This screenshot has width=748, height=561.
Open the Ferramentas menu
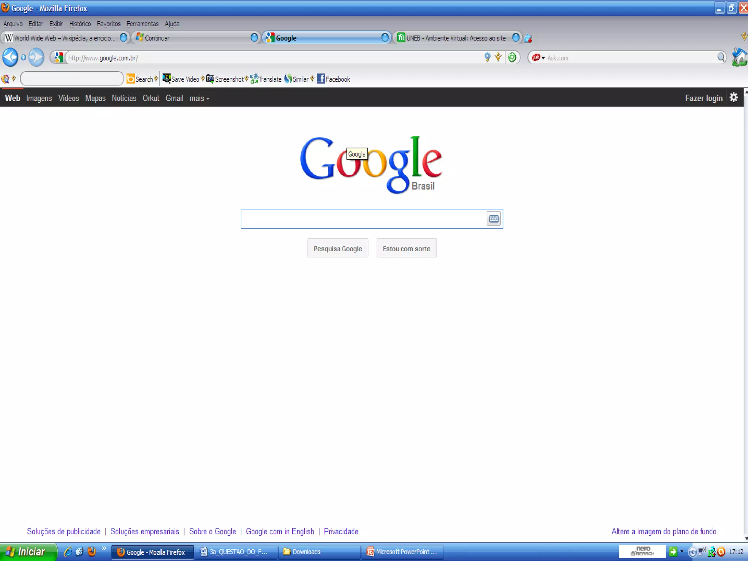tap(142, 24)
